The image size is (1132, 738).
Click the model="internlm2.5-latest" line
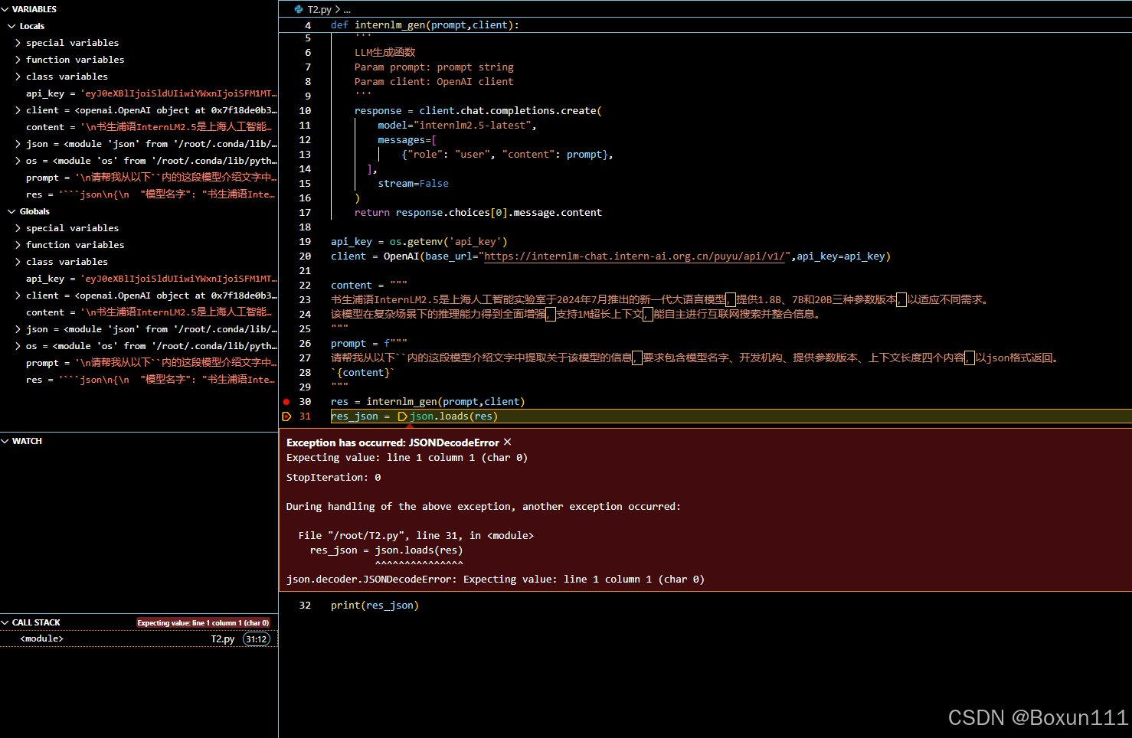click(x=457, y=126)
